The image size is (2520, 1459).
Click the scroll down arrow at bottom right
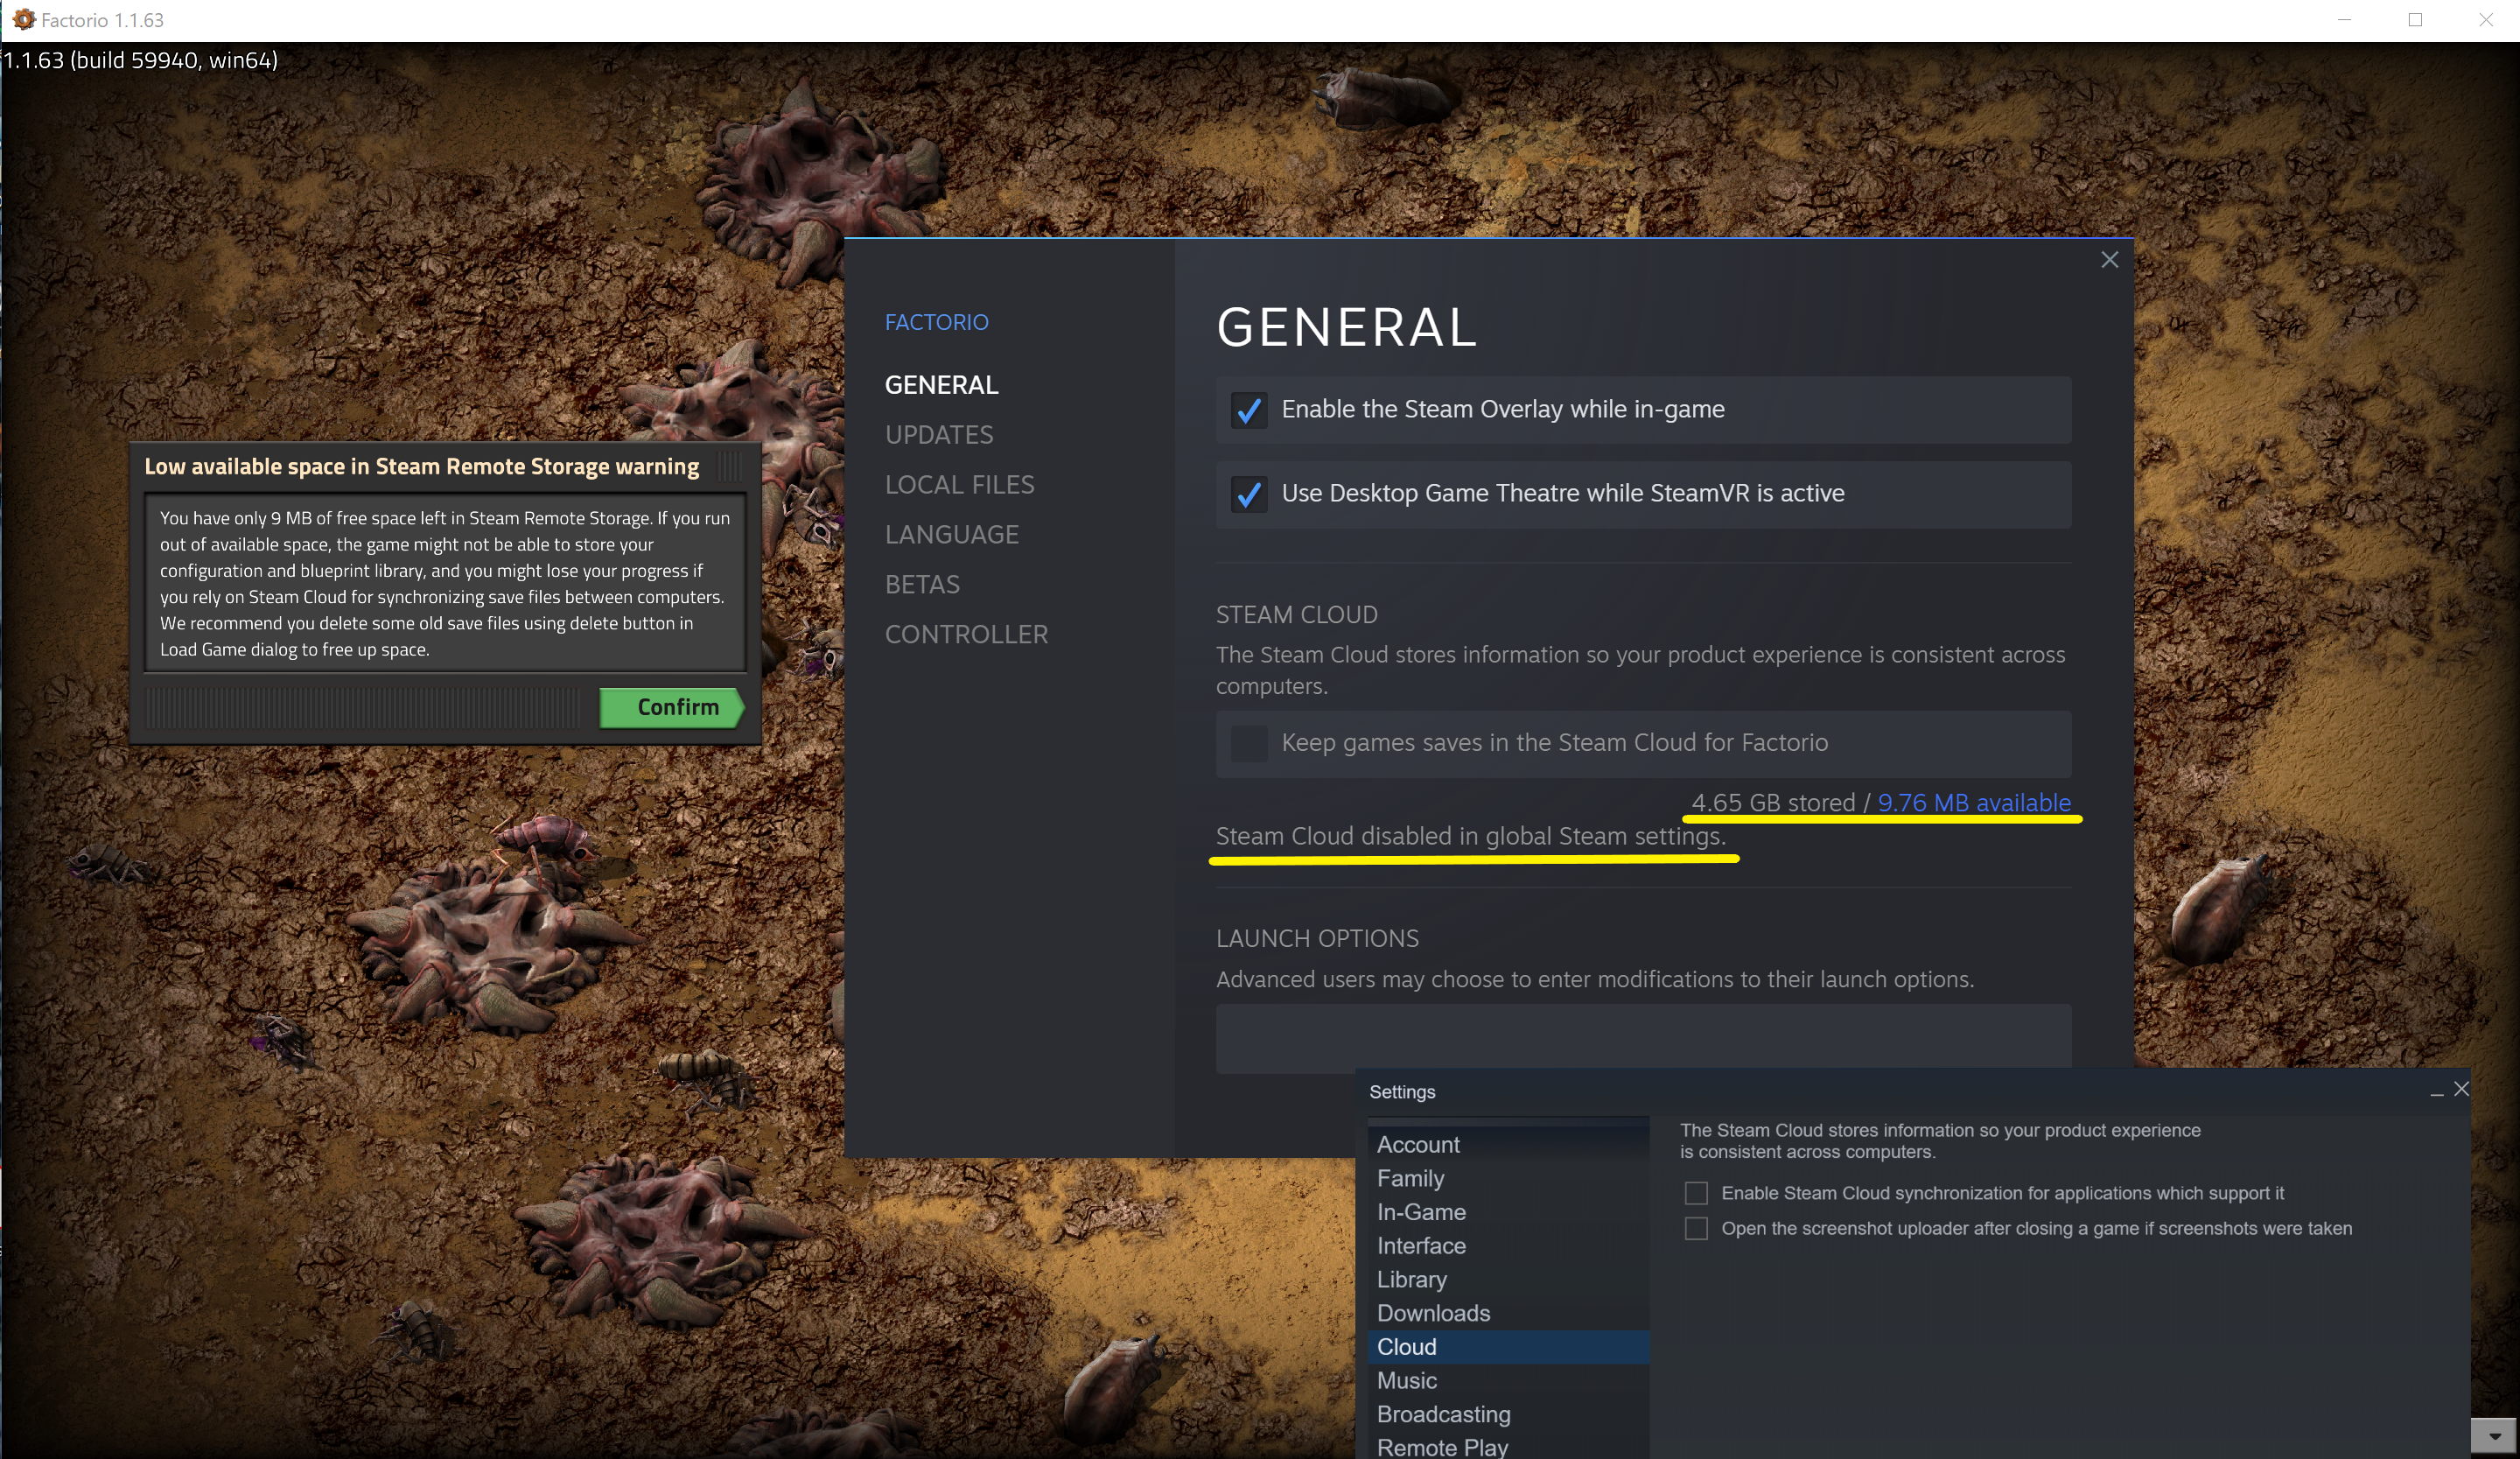[x=2494, y=1436]
